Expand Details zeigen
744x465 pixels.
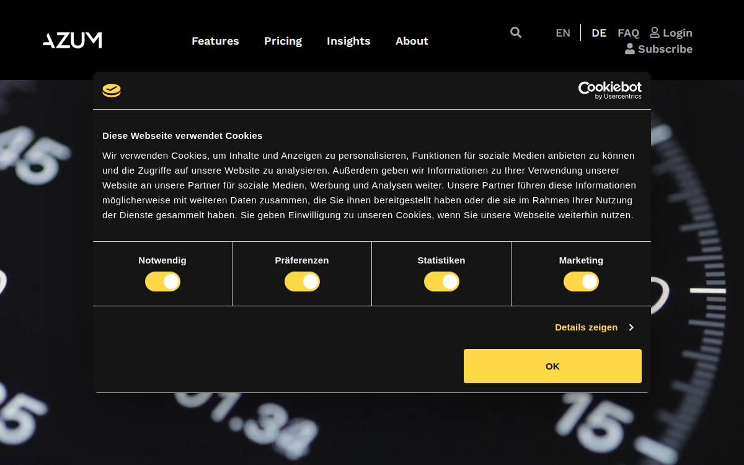[594, 327]
